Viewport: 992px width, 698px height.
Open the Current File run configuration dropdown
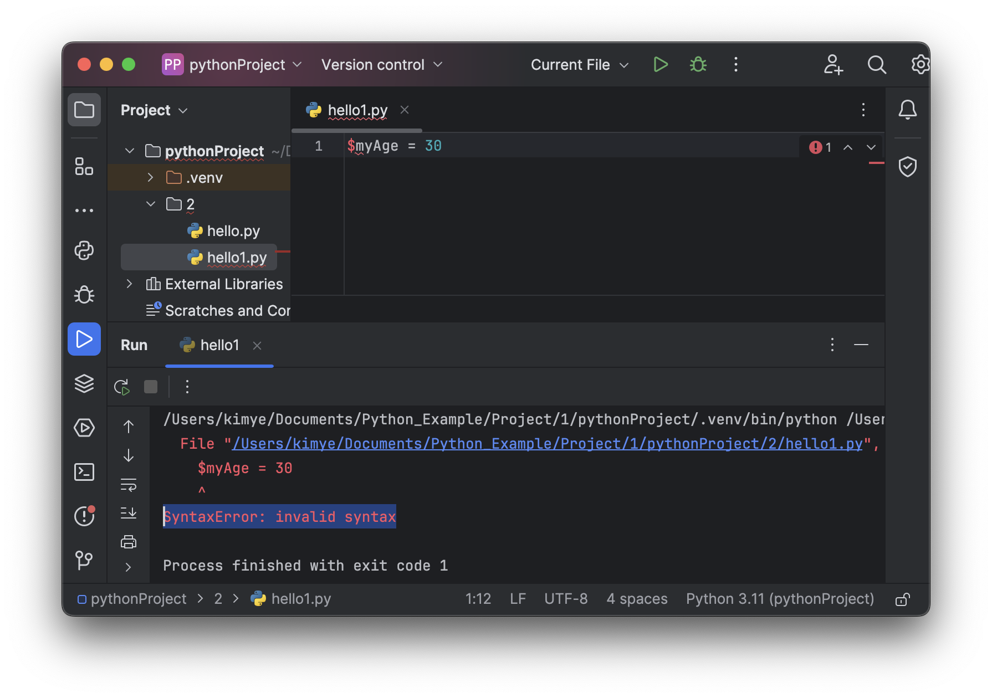[x=579, y=65]
